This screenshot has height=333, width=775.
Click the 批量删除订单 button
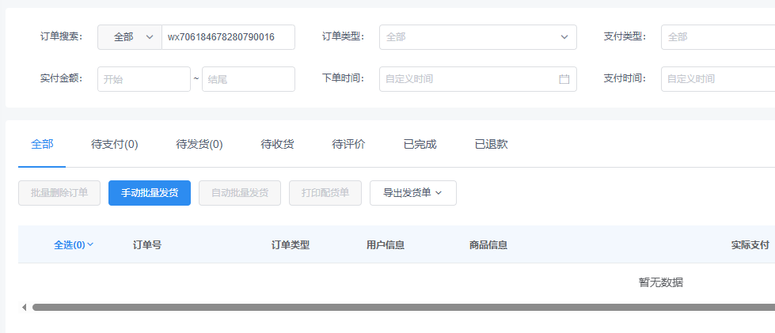pos(59,193)
